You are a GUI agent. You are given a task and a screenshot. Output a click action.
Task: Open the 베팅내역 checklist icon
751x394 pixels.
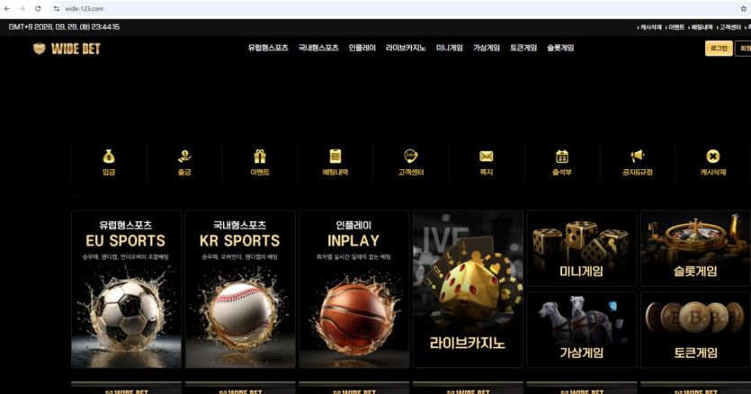(x=335, y=157)
